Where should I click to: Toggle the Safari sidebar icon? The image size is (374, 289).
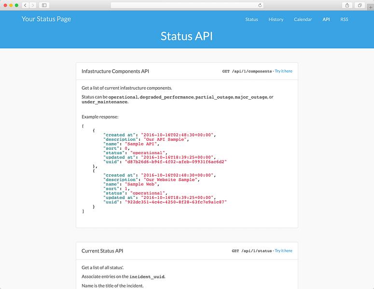(x=44, y=5)
